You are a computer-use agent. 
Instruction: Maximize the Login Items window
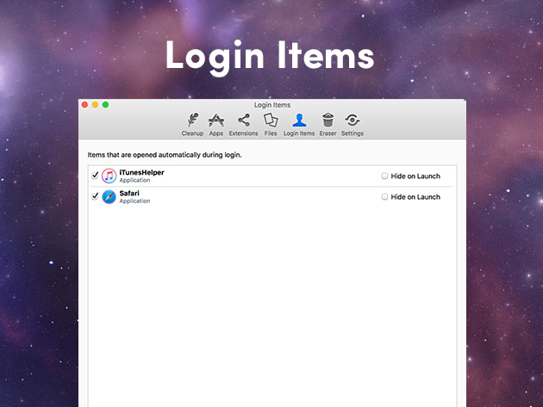tap(105, 105)
